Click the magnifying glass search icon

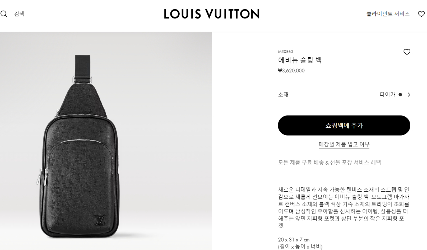tap(4, 14)
